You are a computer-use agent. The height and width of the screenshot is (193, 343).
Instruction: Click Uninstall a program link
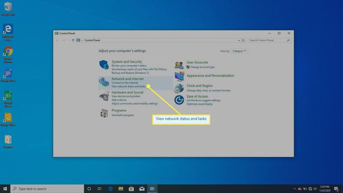[x=123, y=115]
